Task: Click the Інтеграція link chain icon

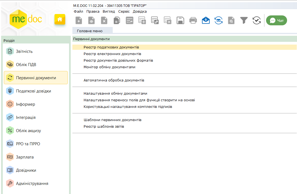Action: [x=10, y=118]
